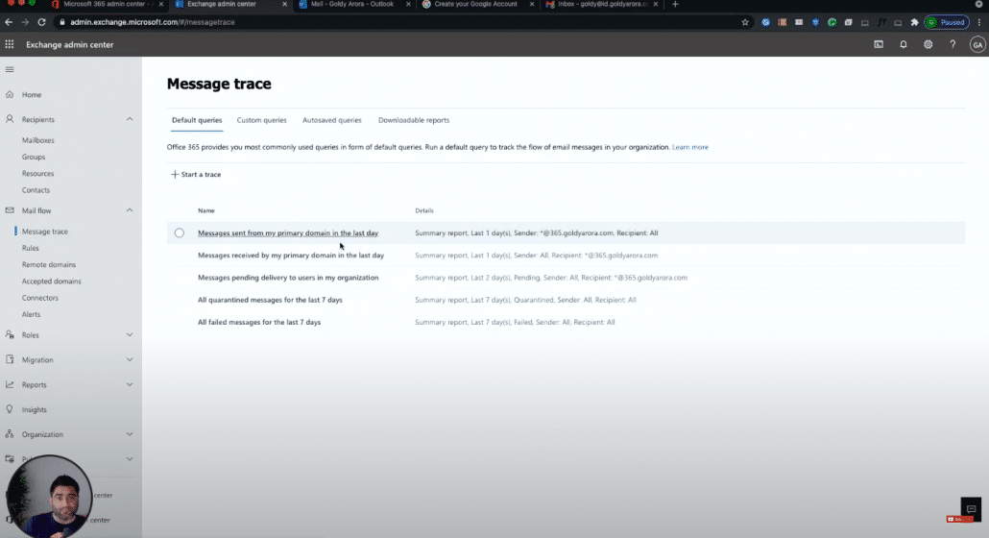
Task: Open Groups in sidebar
Action: [x=34, y=157]
